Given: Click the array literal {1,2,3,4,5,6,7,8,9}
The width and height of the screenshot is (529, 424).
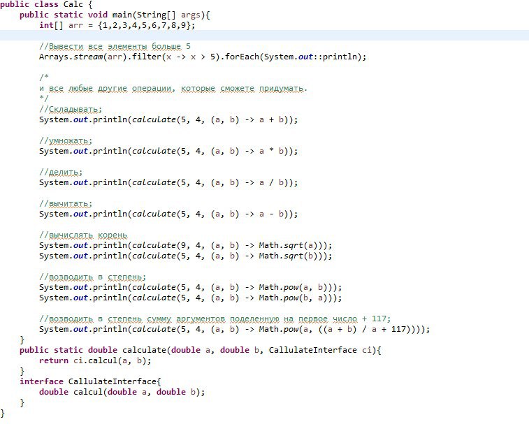Looking at the screenshot, I should click(x=145, y=26).
